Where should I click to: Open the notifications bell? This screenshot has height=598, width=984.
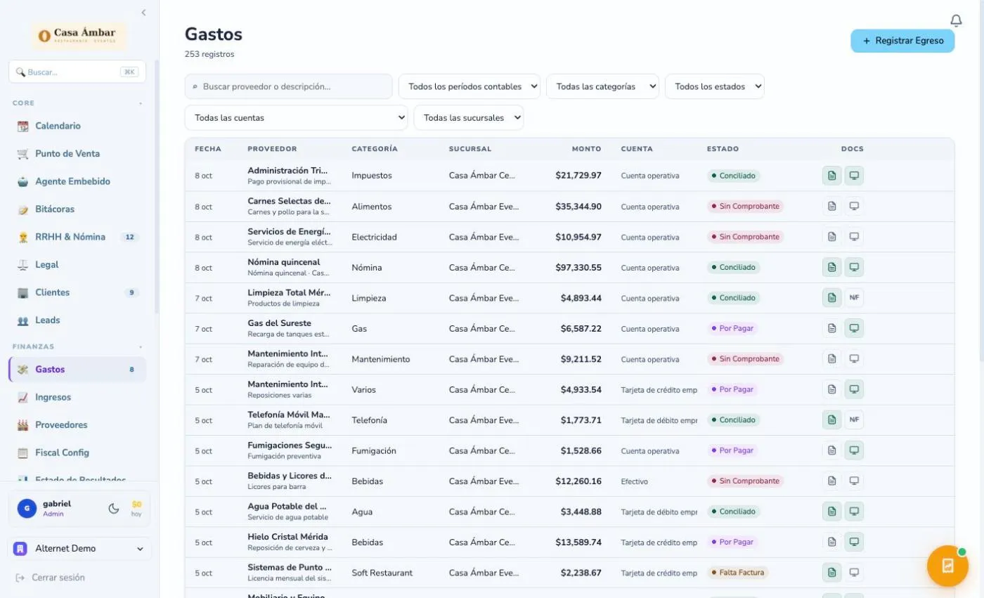click(x=956, y=21)
